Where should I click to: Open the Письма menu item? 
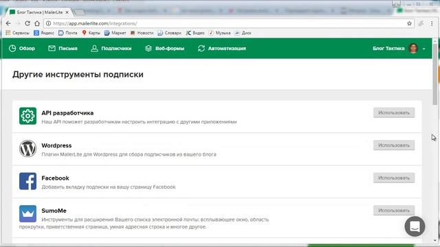click(x=63, y=49)
